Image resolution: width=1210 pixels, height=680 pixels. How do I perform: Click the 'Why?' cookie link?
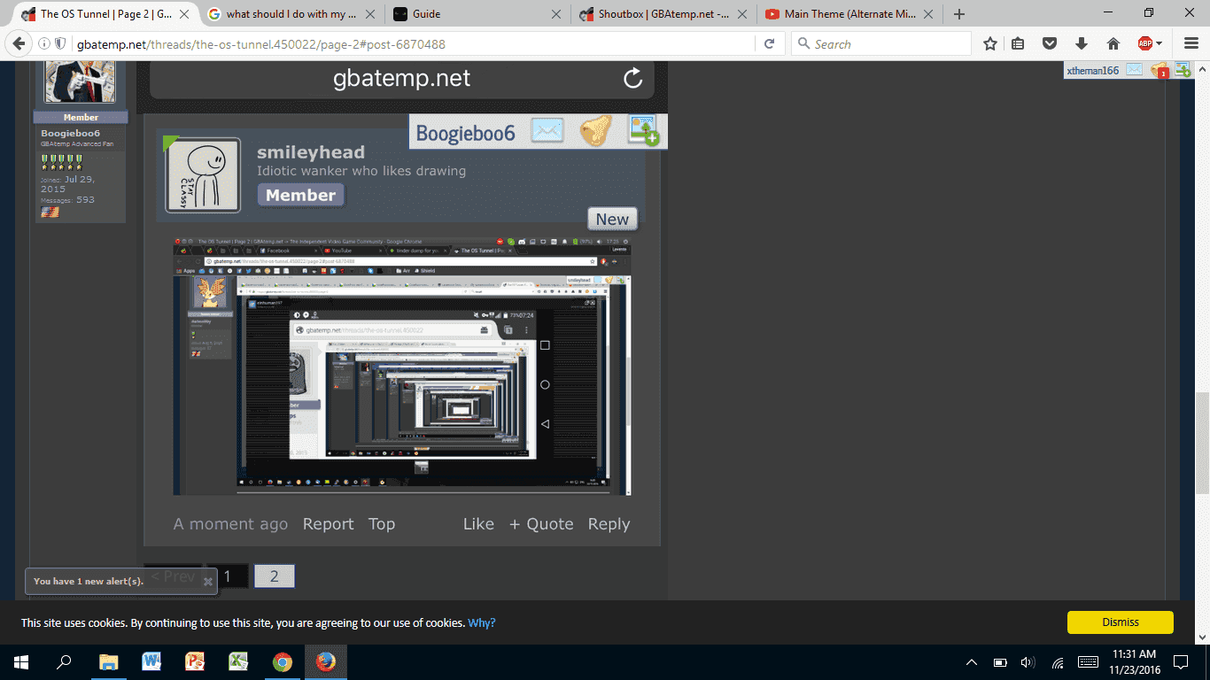[x=482, y=622]
